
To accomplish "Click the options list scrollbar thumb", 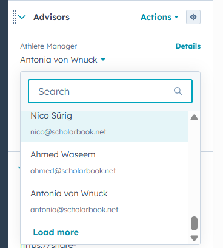I will 194,223.
